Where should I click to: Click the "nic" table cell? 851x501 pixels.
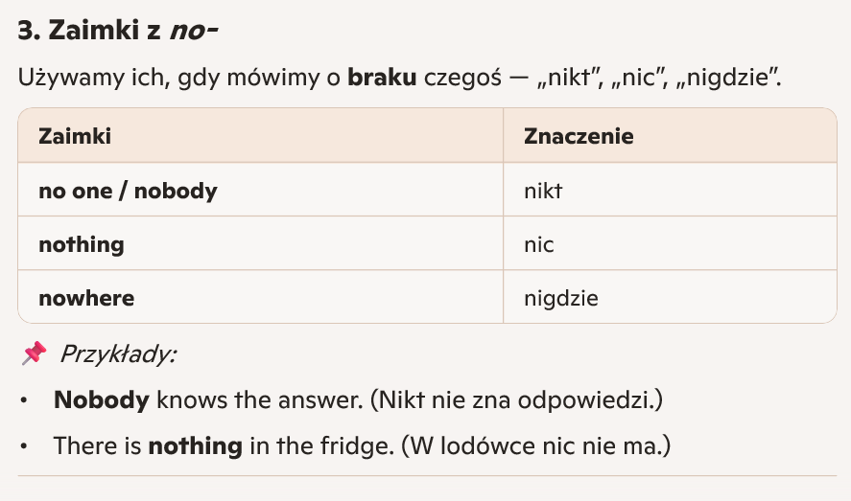pos(539,244)
